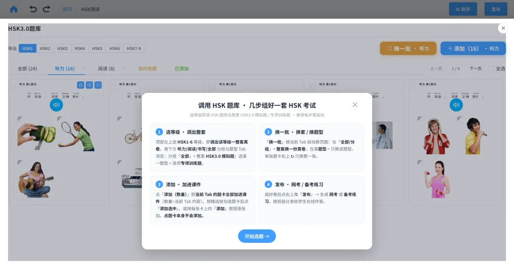Click the 发布 publish button
The image size is (514, 267).
495,9
